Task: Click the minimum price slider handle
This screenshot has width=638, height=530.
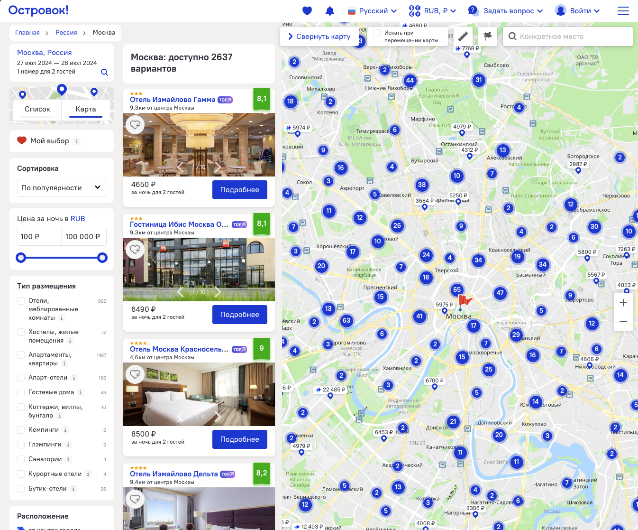Action: [21, 258]
